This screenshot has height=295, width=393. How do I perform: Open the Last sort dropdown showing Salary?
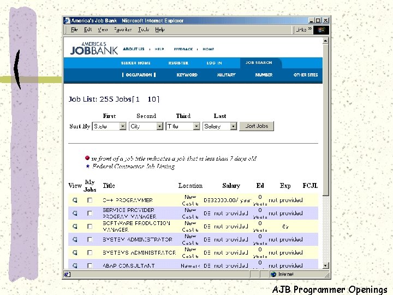click(220, 126)
